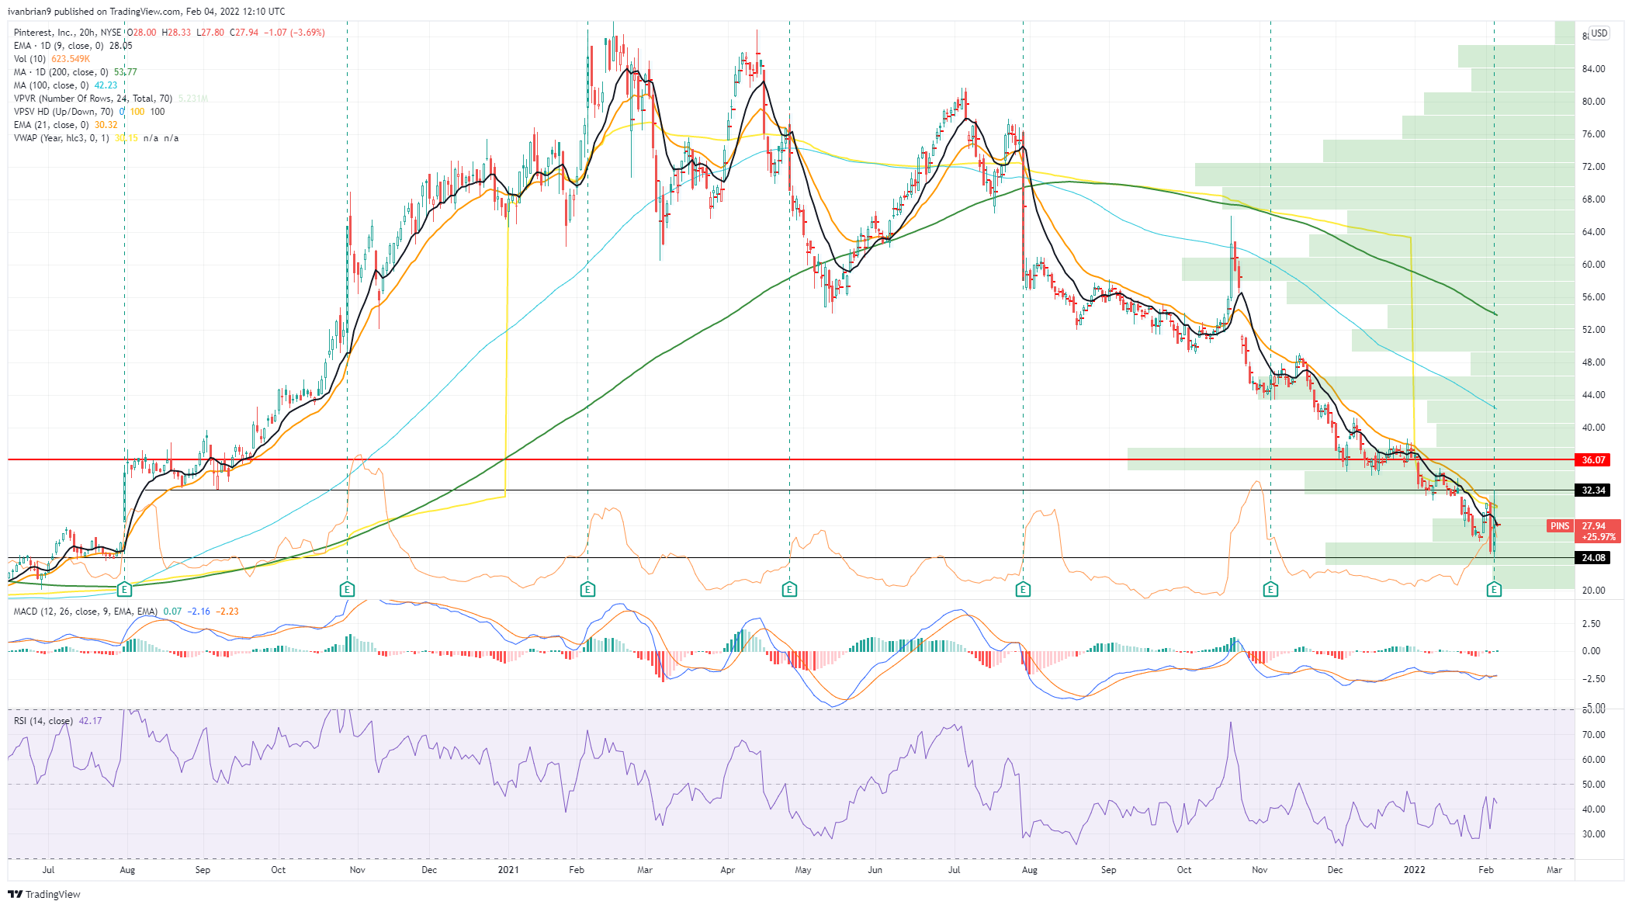The width and height of the screenshot is (1632, 908).
Task: Click the PINS last-price label
Action: (1559, 526)
